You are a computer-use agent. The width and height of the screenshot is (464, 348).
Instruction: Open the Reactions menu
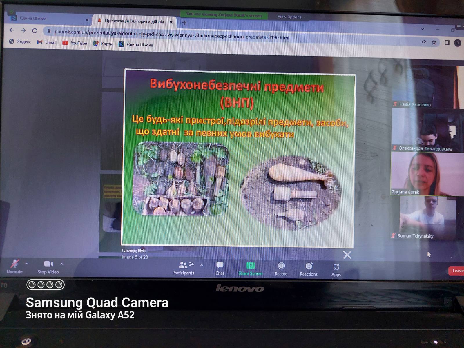pyautogui.click(x=309, y=269)
